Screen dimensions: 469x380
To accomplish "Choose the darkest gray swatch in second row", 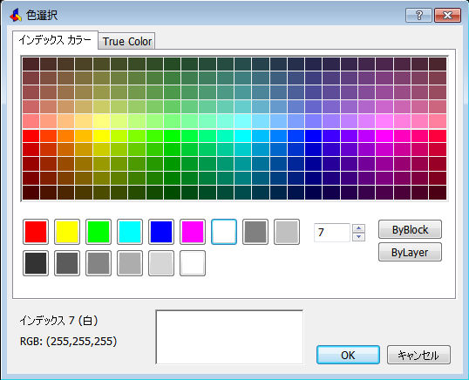I will (x=36, y=263).
